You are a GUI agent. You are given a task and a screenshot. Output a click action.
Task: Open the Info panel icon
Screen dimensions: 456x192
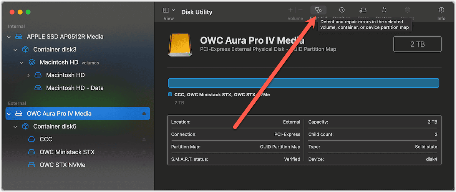(441, 10)
